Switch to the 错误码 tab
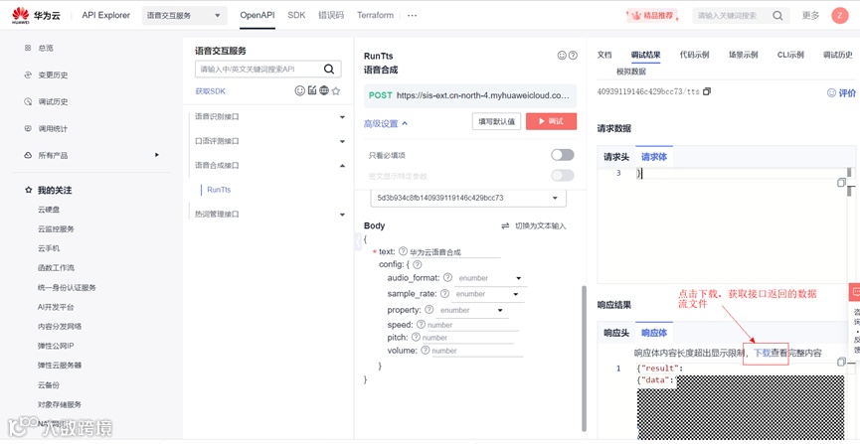This screenshot has width=860, height=444. (x=331, y=15)
